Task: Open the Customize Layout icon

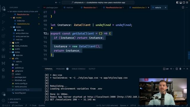Action: (x=187, y=2)
